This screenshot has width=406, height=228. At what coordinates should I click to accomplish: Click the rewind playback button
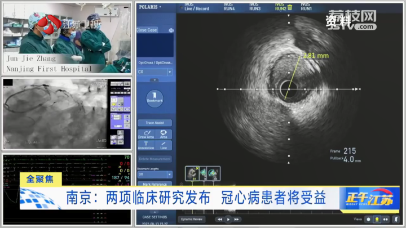tap(220, 219)
